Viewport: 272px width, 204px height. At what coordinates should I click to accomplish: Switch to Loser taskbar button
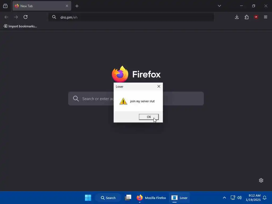point(179,198)
